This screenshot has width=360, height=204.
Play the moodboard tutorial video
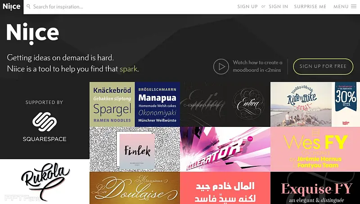(x=221, y=66)
